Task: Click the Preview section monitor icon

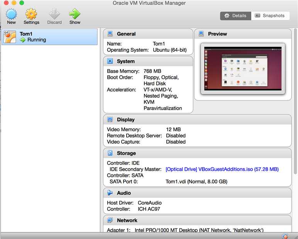Action: (x=201, y=34)
